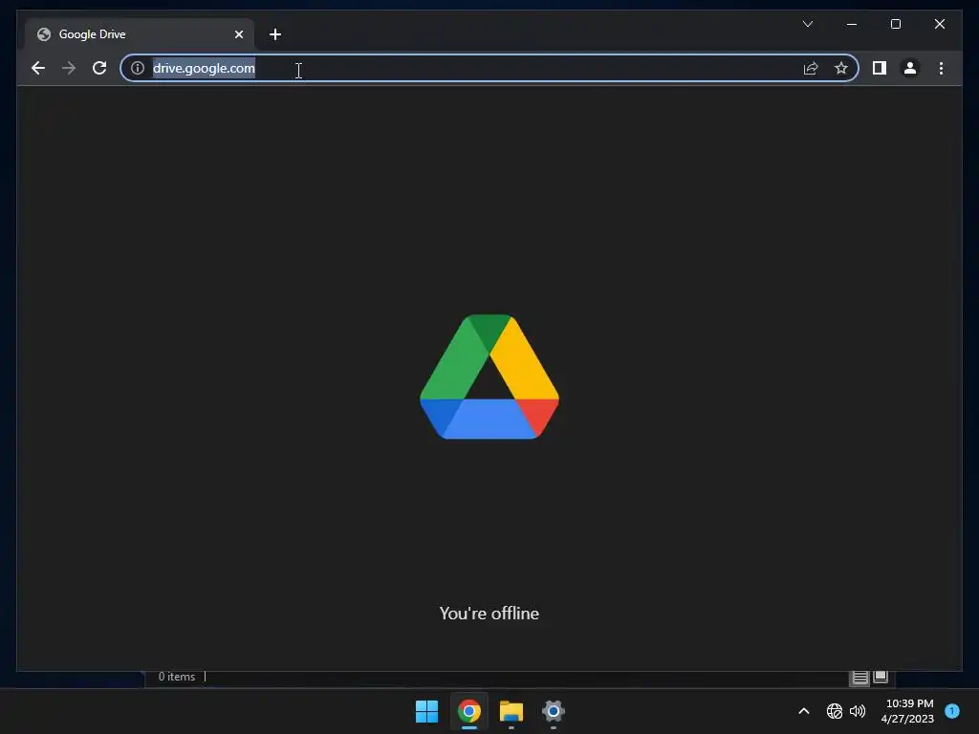Close the Google Drive tab
This screenshot has width=979, height=734.
point(238,34)
